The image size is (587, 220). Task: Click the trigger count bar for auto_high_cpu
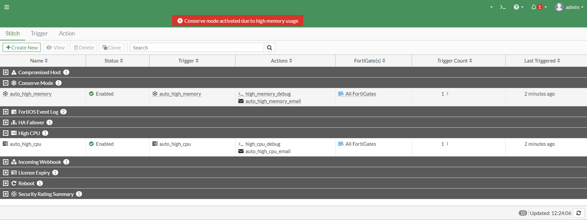[x=447, y=144]
